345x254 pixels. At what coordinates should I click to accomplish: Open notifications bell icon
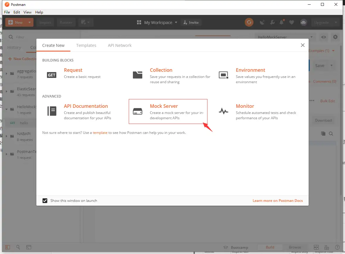(282, 22)
